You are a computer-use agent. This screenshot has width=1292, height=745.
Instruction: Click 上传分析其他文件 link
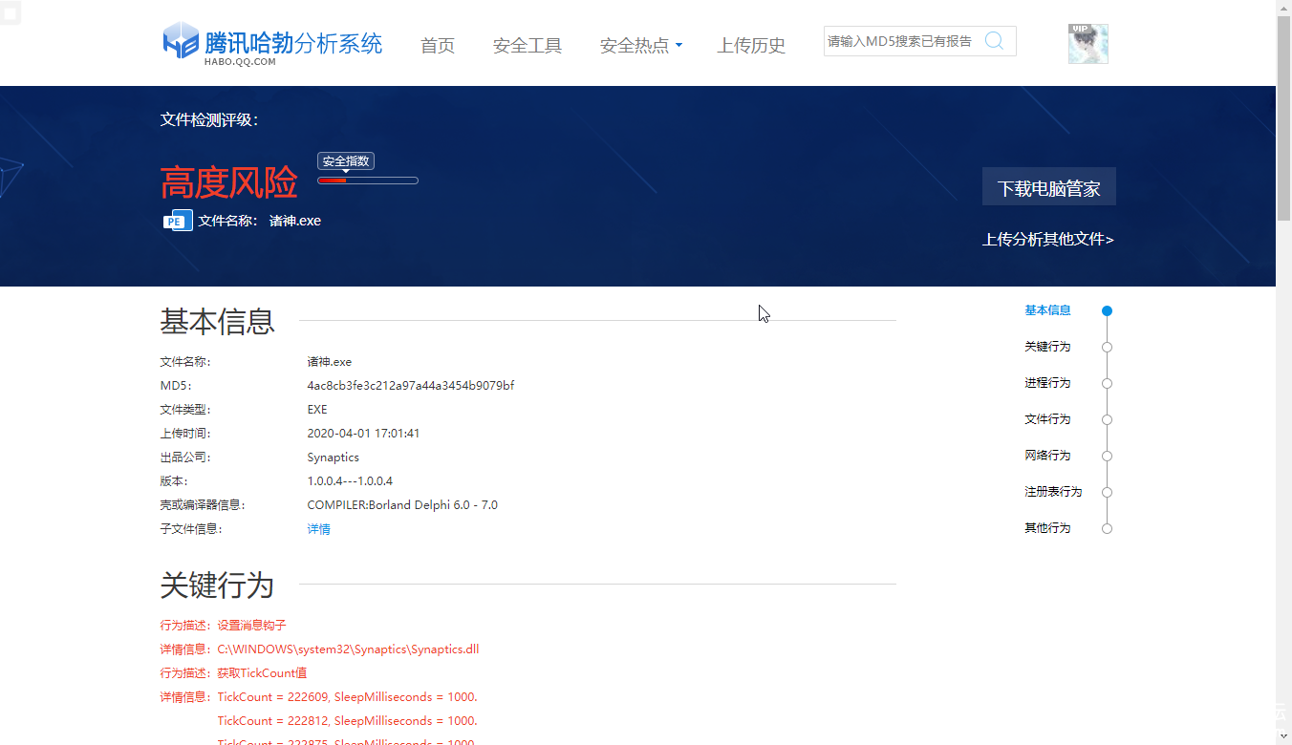(1047, 239)
